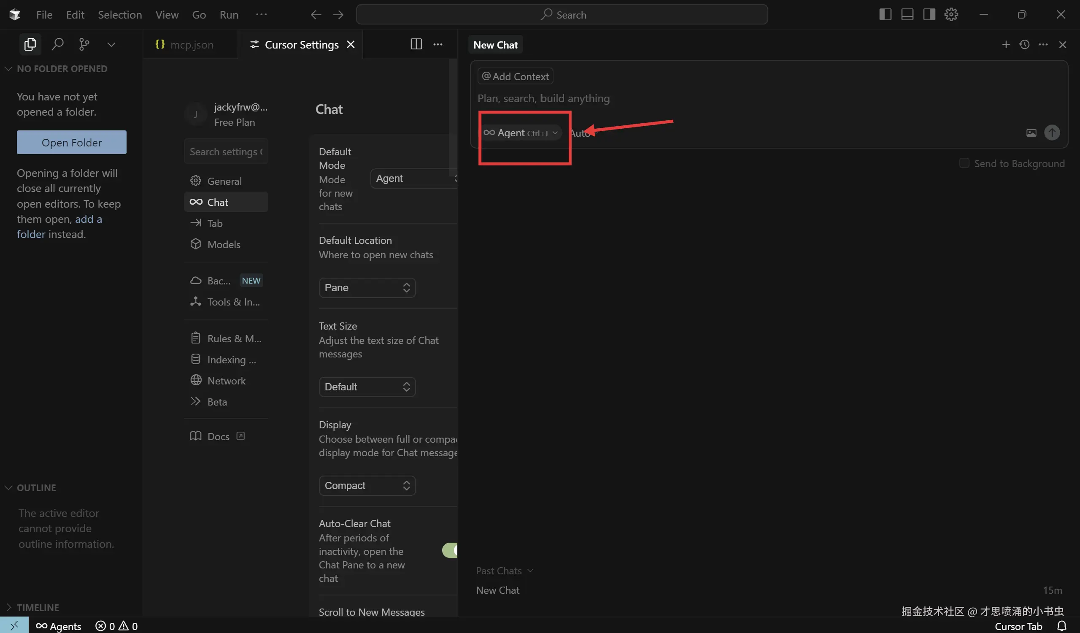Split the editor with split icon
1080x633 pixels.
[x=416, y=44]
